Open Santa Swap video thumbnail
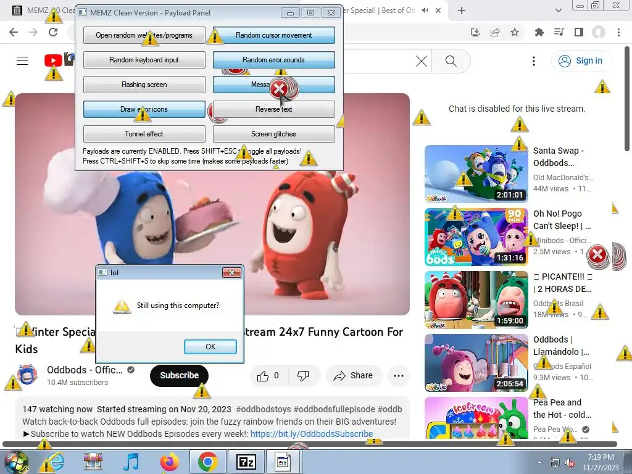This screenshot has height=474, width=632. click(476, 173)
